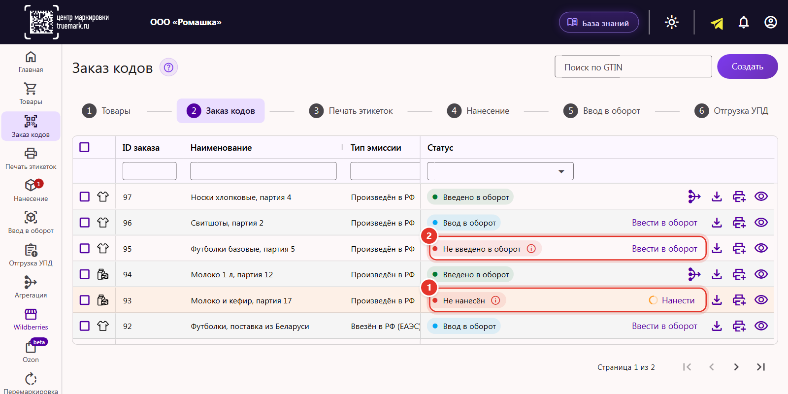The width and height of the screenshot is (788, 394).
Task: Open Ввод в оборот sidebar section
Action: click(x=31, y=223)
